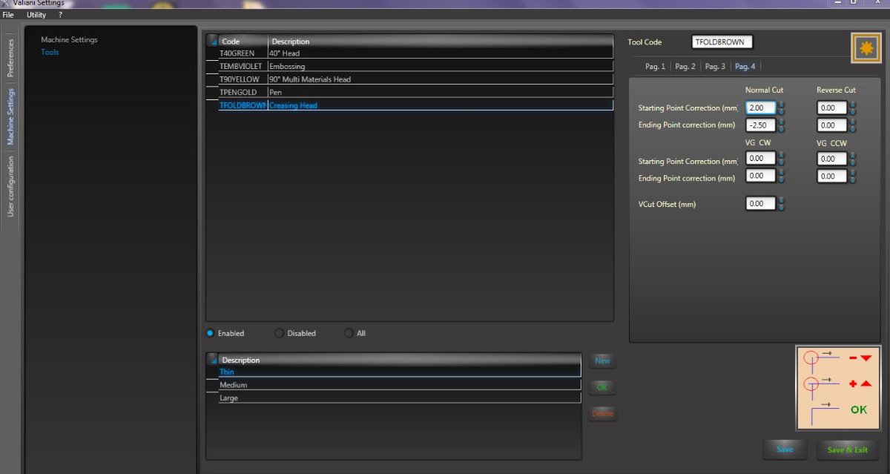Switch to Pag. 2 tab
Screen dimensions: 890x474
685,67
